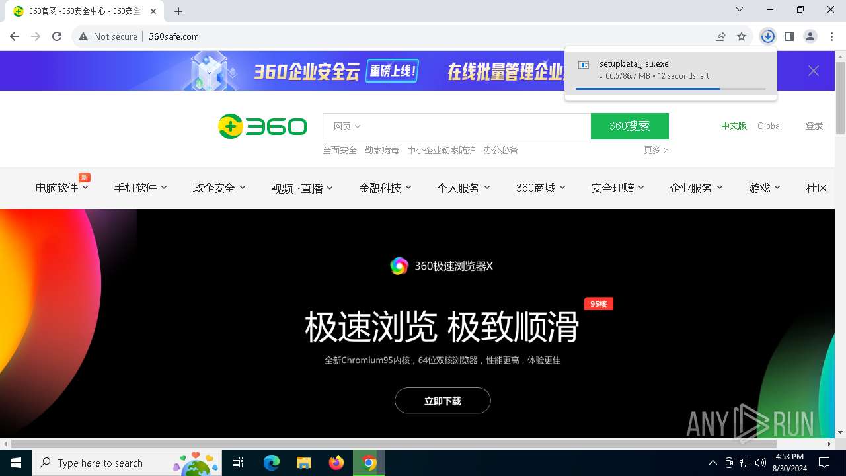Click the horizontal page scrollbar
Screen dimensions: 846x476
click(393, 444)
